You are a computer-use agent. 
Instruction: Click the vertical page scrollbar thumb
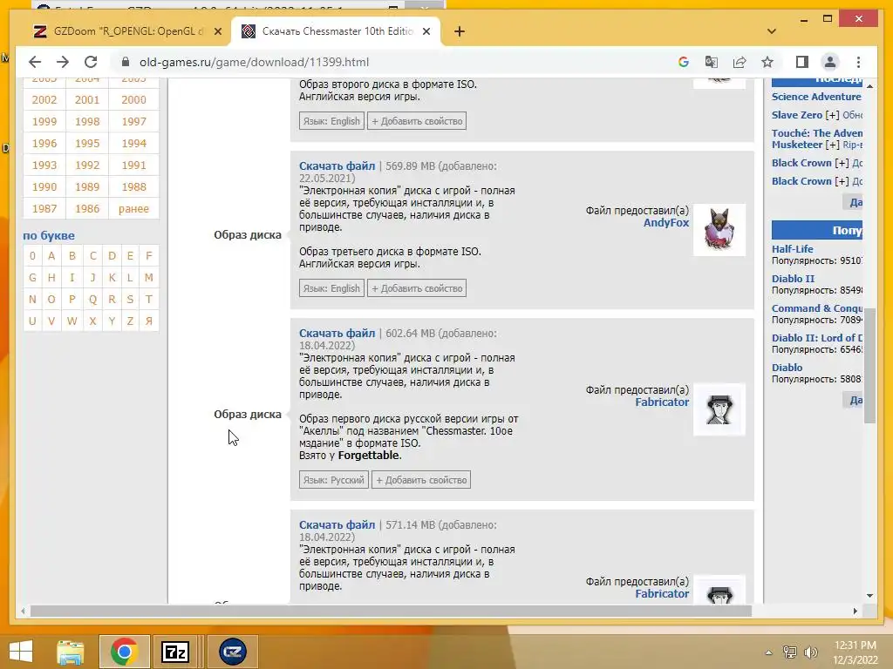point(869,365)
